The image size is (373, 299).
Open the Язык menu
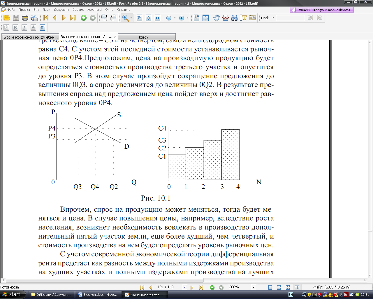[x=47, y=10]
